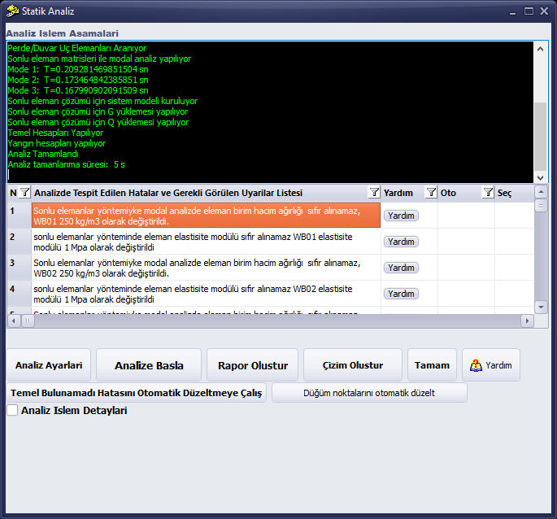Click left arrow of horizontal table scrollbar
The height and width of the screenshot is (519, 557).
[x=14, y=321]
